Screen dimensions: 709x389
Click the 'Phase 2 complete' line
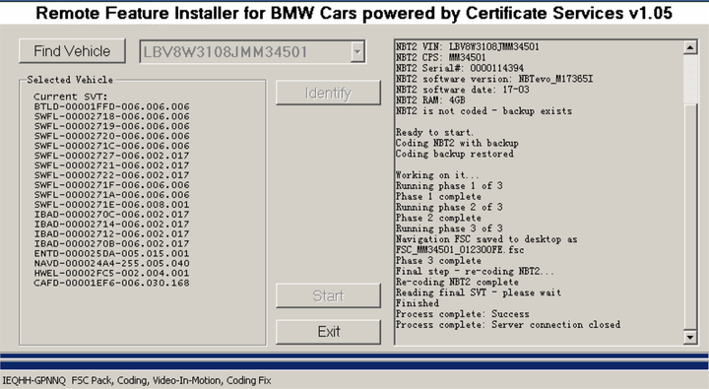tap(438, 218)
